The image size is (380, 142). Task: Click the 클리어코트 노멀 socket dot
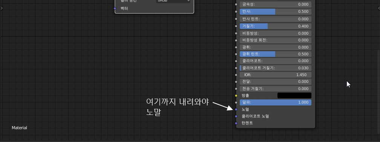point(236,116)
